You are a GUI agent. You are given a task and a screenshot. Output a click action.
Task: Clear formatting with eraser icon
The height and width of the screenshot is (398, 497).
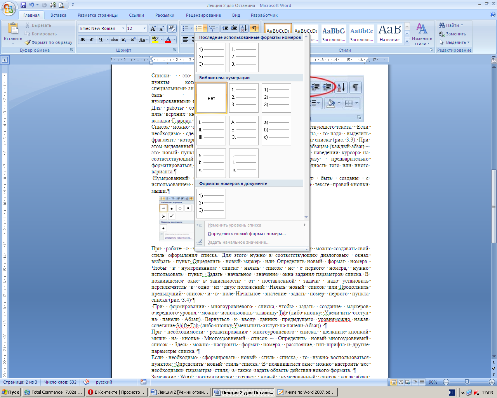pos(173,28)
